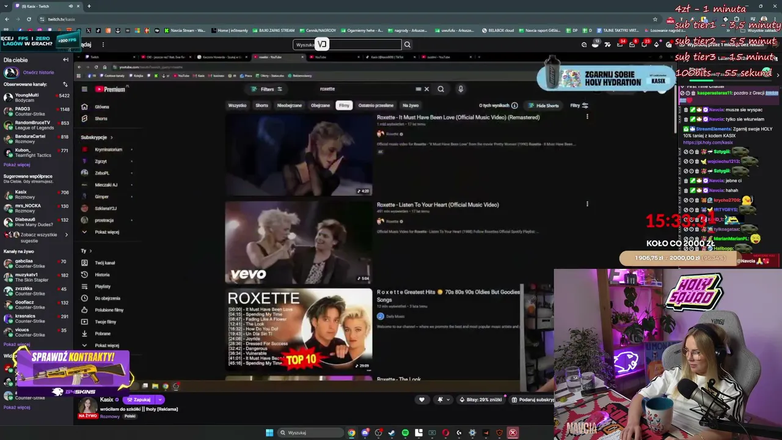Open options for 'It Must Have Been Love' video
Image resolution: width=782 pixels, height=440 pixels.
[587, 117]
